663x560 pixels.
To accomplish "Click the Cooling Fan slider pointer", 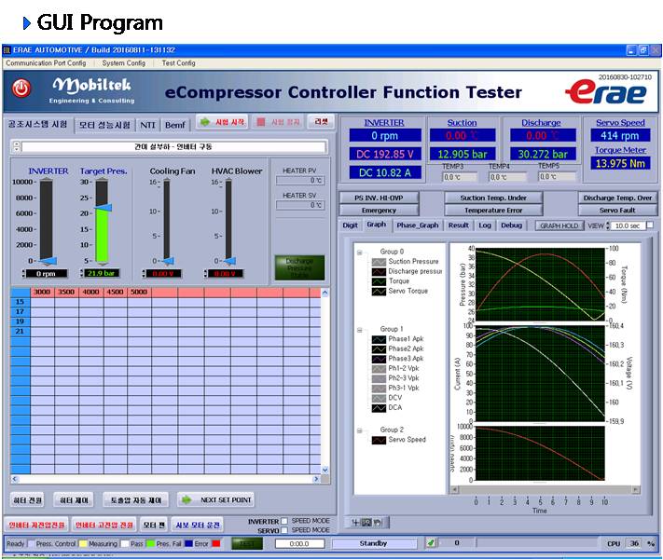I will point(168,261).
